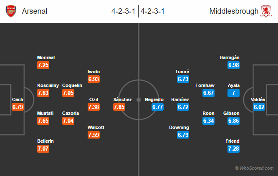
Task: Select Mustafi's 7.65 rating badge
Action: point(43,121)
